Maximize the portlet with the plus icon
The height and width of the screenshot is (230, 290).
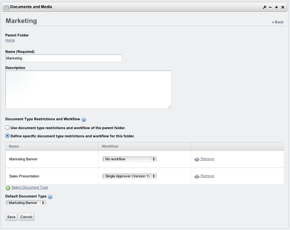coord(276,7)
